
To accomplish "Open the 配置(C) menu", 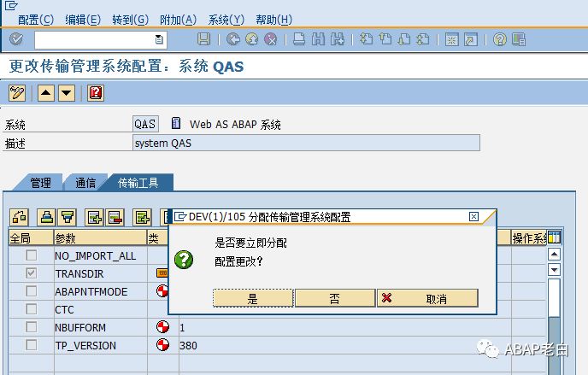I will coord(36,20).
